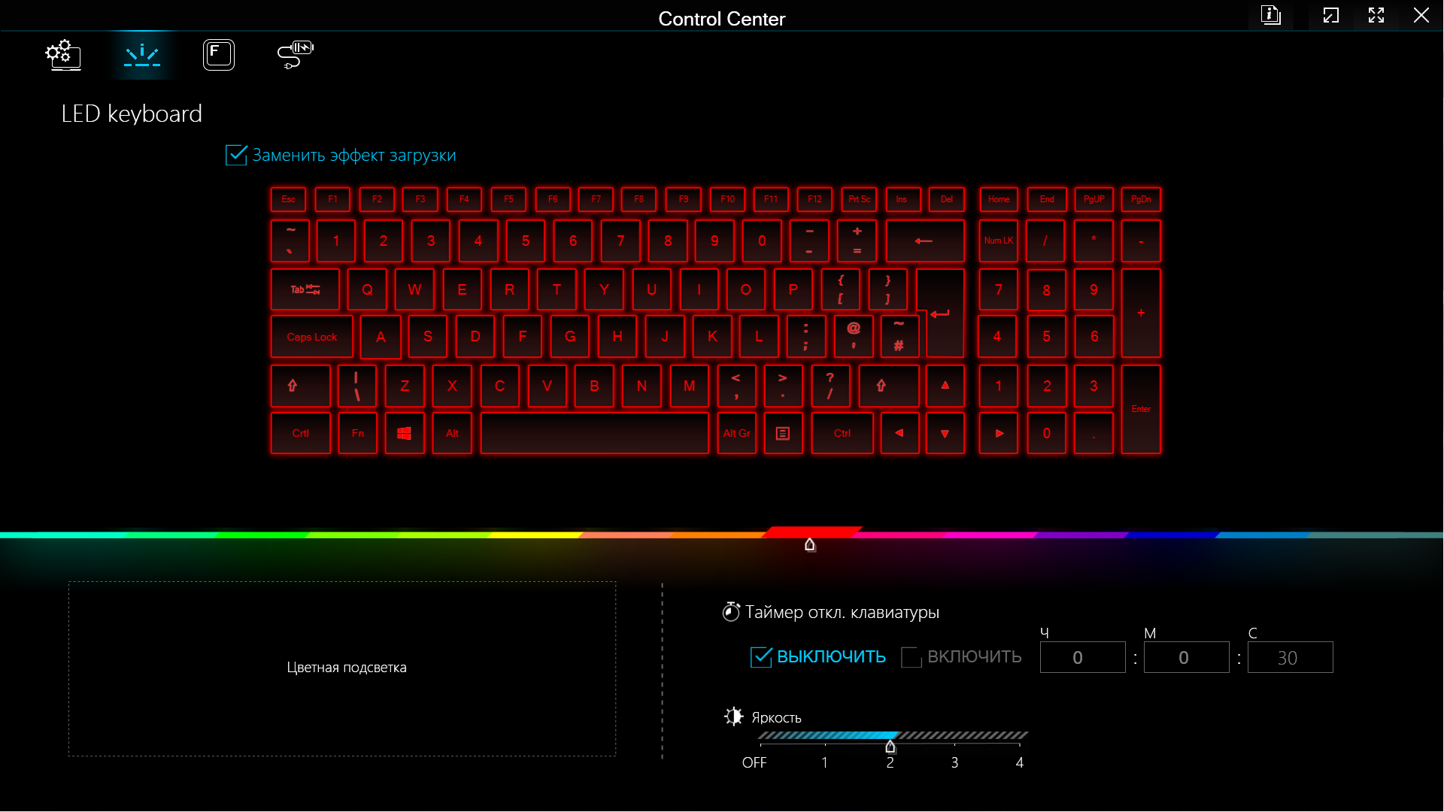The height and width of the screenshot is (812, 1444).
Task: Set brightness slider to level 4
Action: (1019, 736)
